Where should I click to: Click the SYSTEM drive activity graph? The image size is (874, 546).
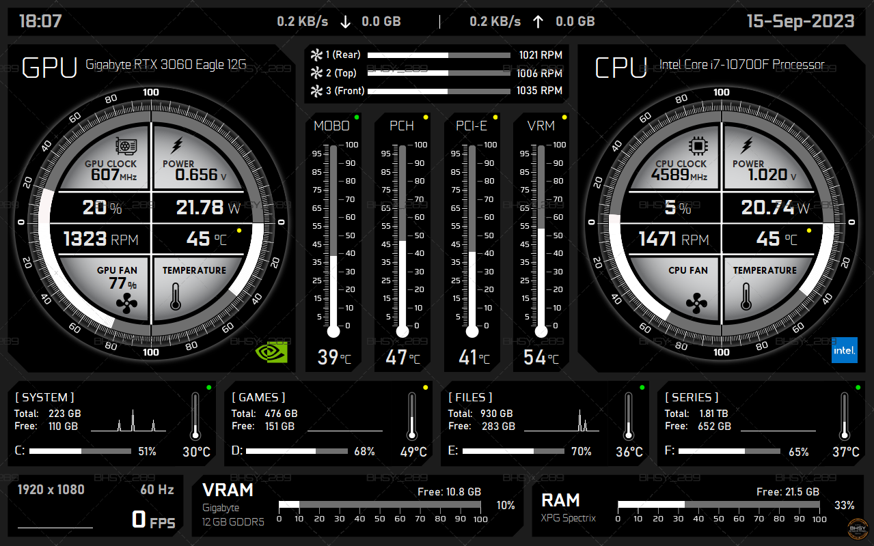[128, 420]
